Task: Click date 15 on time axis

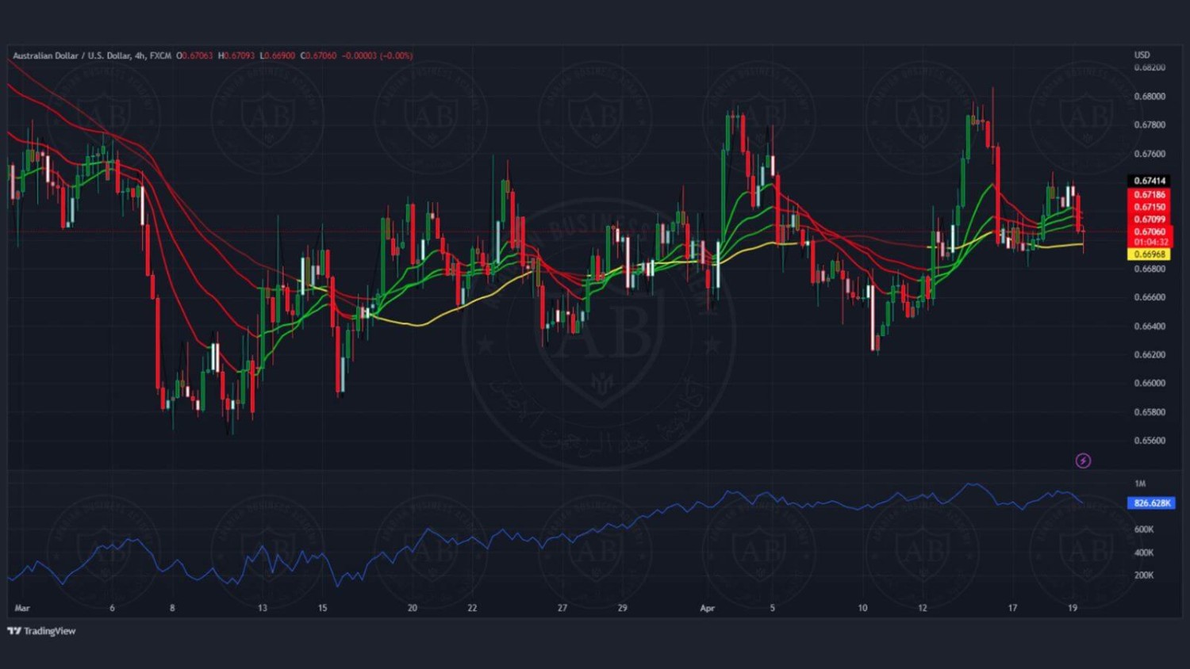Action: [322, 608]
